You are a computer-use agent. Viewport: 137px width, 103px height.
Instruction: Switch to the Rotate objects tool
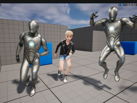tap(124, 5)
